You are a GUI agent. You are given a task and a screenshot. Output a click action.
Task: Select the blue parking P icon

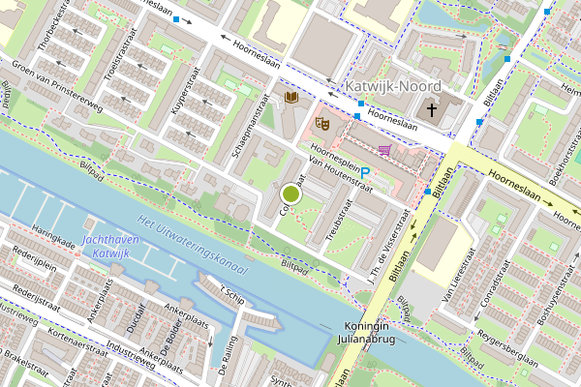[x=365, y=172]
